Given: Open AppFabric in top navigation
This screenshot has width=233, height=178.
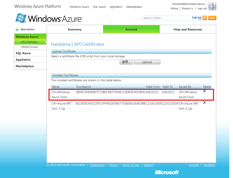Looking at the screenshot, I should 116,7.
